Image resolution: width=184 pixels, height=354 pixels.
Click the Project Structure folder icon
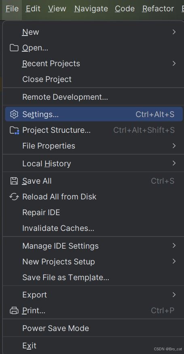pos(14,130)
